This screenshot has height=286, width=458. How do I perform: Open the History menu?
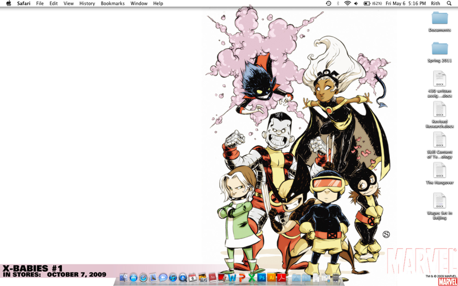coord(87,3)
